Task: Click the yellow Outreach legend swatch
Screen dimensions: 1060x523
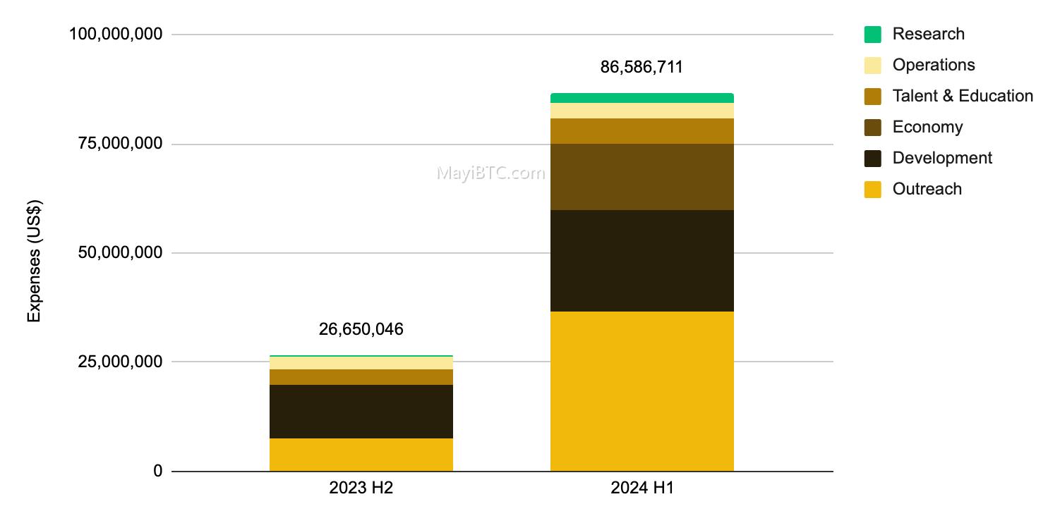Action: coord(872,189)
